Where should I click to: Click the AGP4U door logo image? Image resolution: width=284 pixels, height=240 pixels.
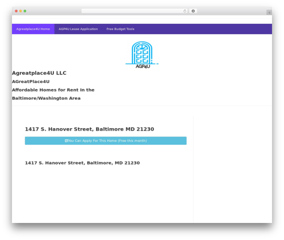click(x=142, y=55)
